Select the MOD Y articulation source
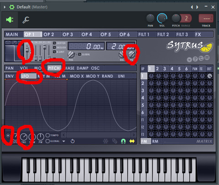 click(93, 76)
